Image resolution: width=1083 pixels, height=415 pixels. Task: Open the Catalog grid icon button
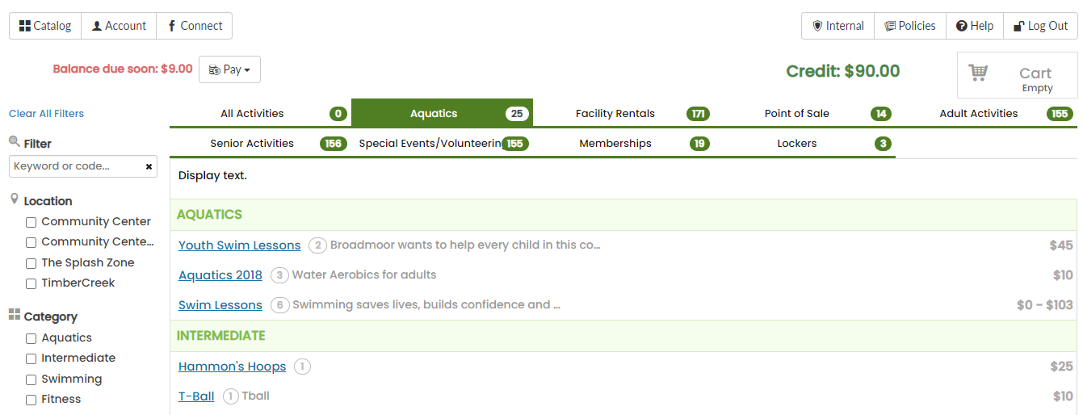(x=25, y=26)
